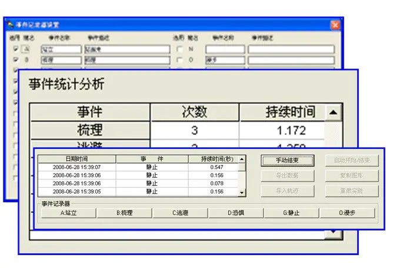Click the 手动结束 button
This screenshot has height=268, width=393.
287,161
